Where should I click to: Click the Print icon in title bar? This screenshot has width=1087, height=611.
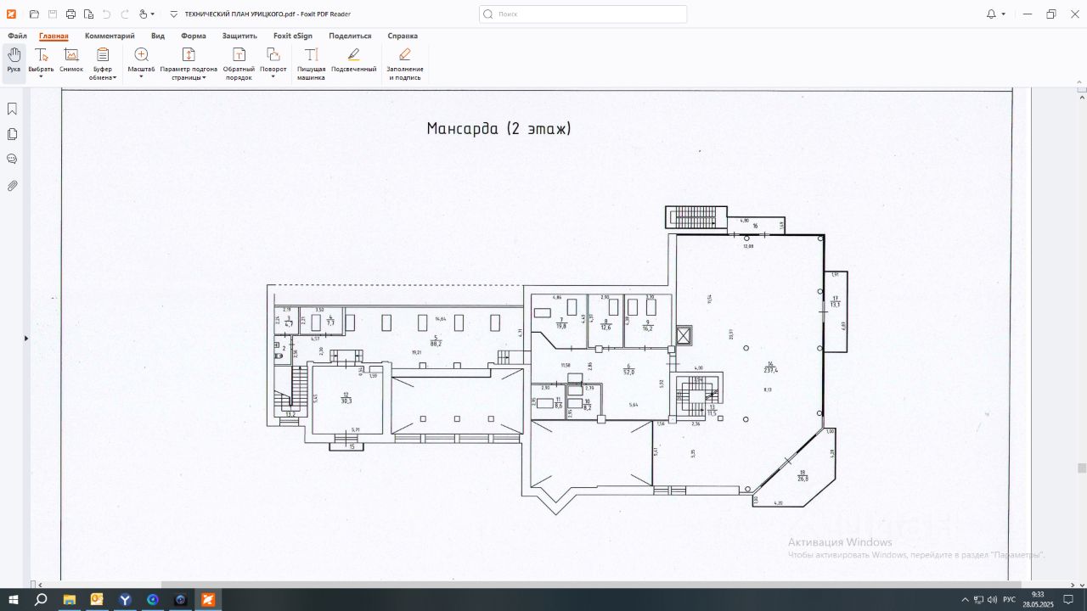[x=70, y=14]
